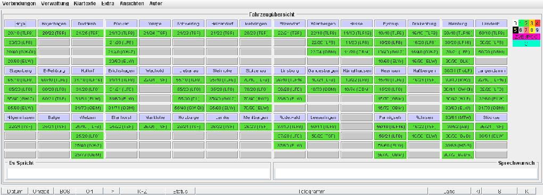The image size is (543, 195).
Task: Click the yellow status 8 color swatch
Action: 532,30
